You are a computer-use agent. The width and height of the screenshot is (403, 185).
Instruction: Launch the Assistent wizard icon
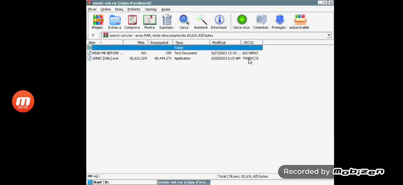[201, 20]
